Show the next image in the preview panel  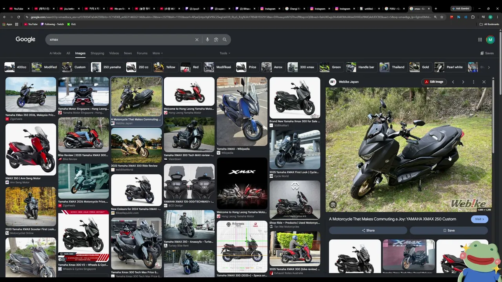click(463, 82)
